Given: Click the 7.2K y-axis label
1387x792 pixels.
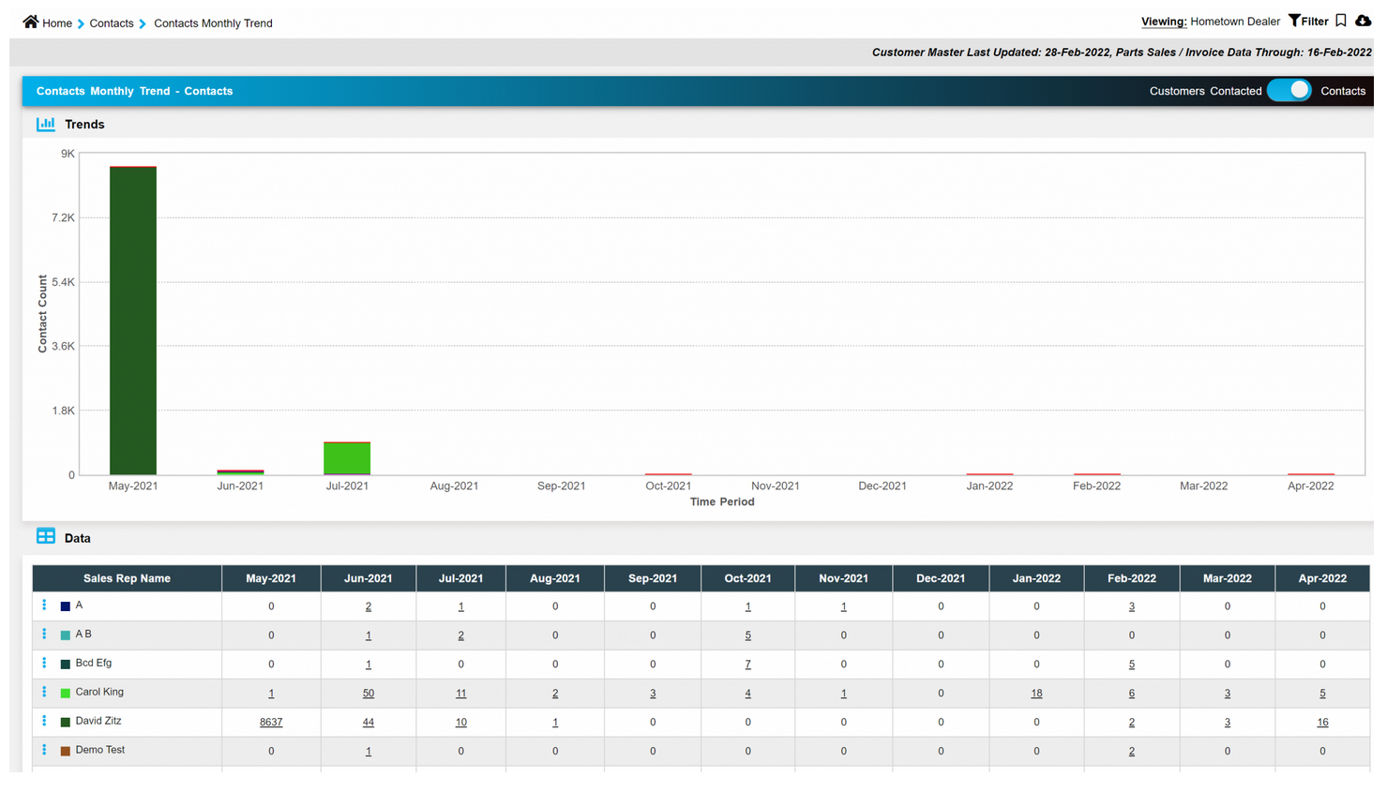Looking at the screenshot, I should point(63,217).
